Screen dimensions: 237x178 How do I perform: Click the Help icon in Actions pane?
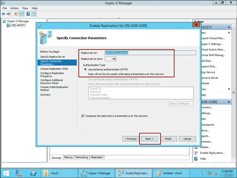pos(196,159)
